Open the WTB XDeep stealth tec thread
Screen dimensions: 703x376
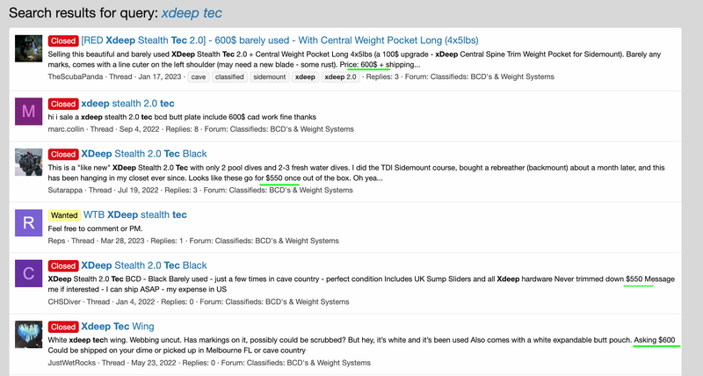[135, 214]
